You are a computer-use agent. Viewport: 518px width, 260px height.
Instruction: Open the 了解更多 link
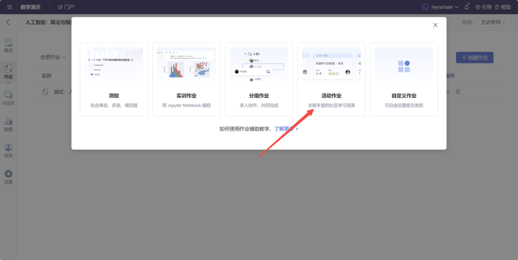coord(286,129)
